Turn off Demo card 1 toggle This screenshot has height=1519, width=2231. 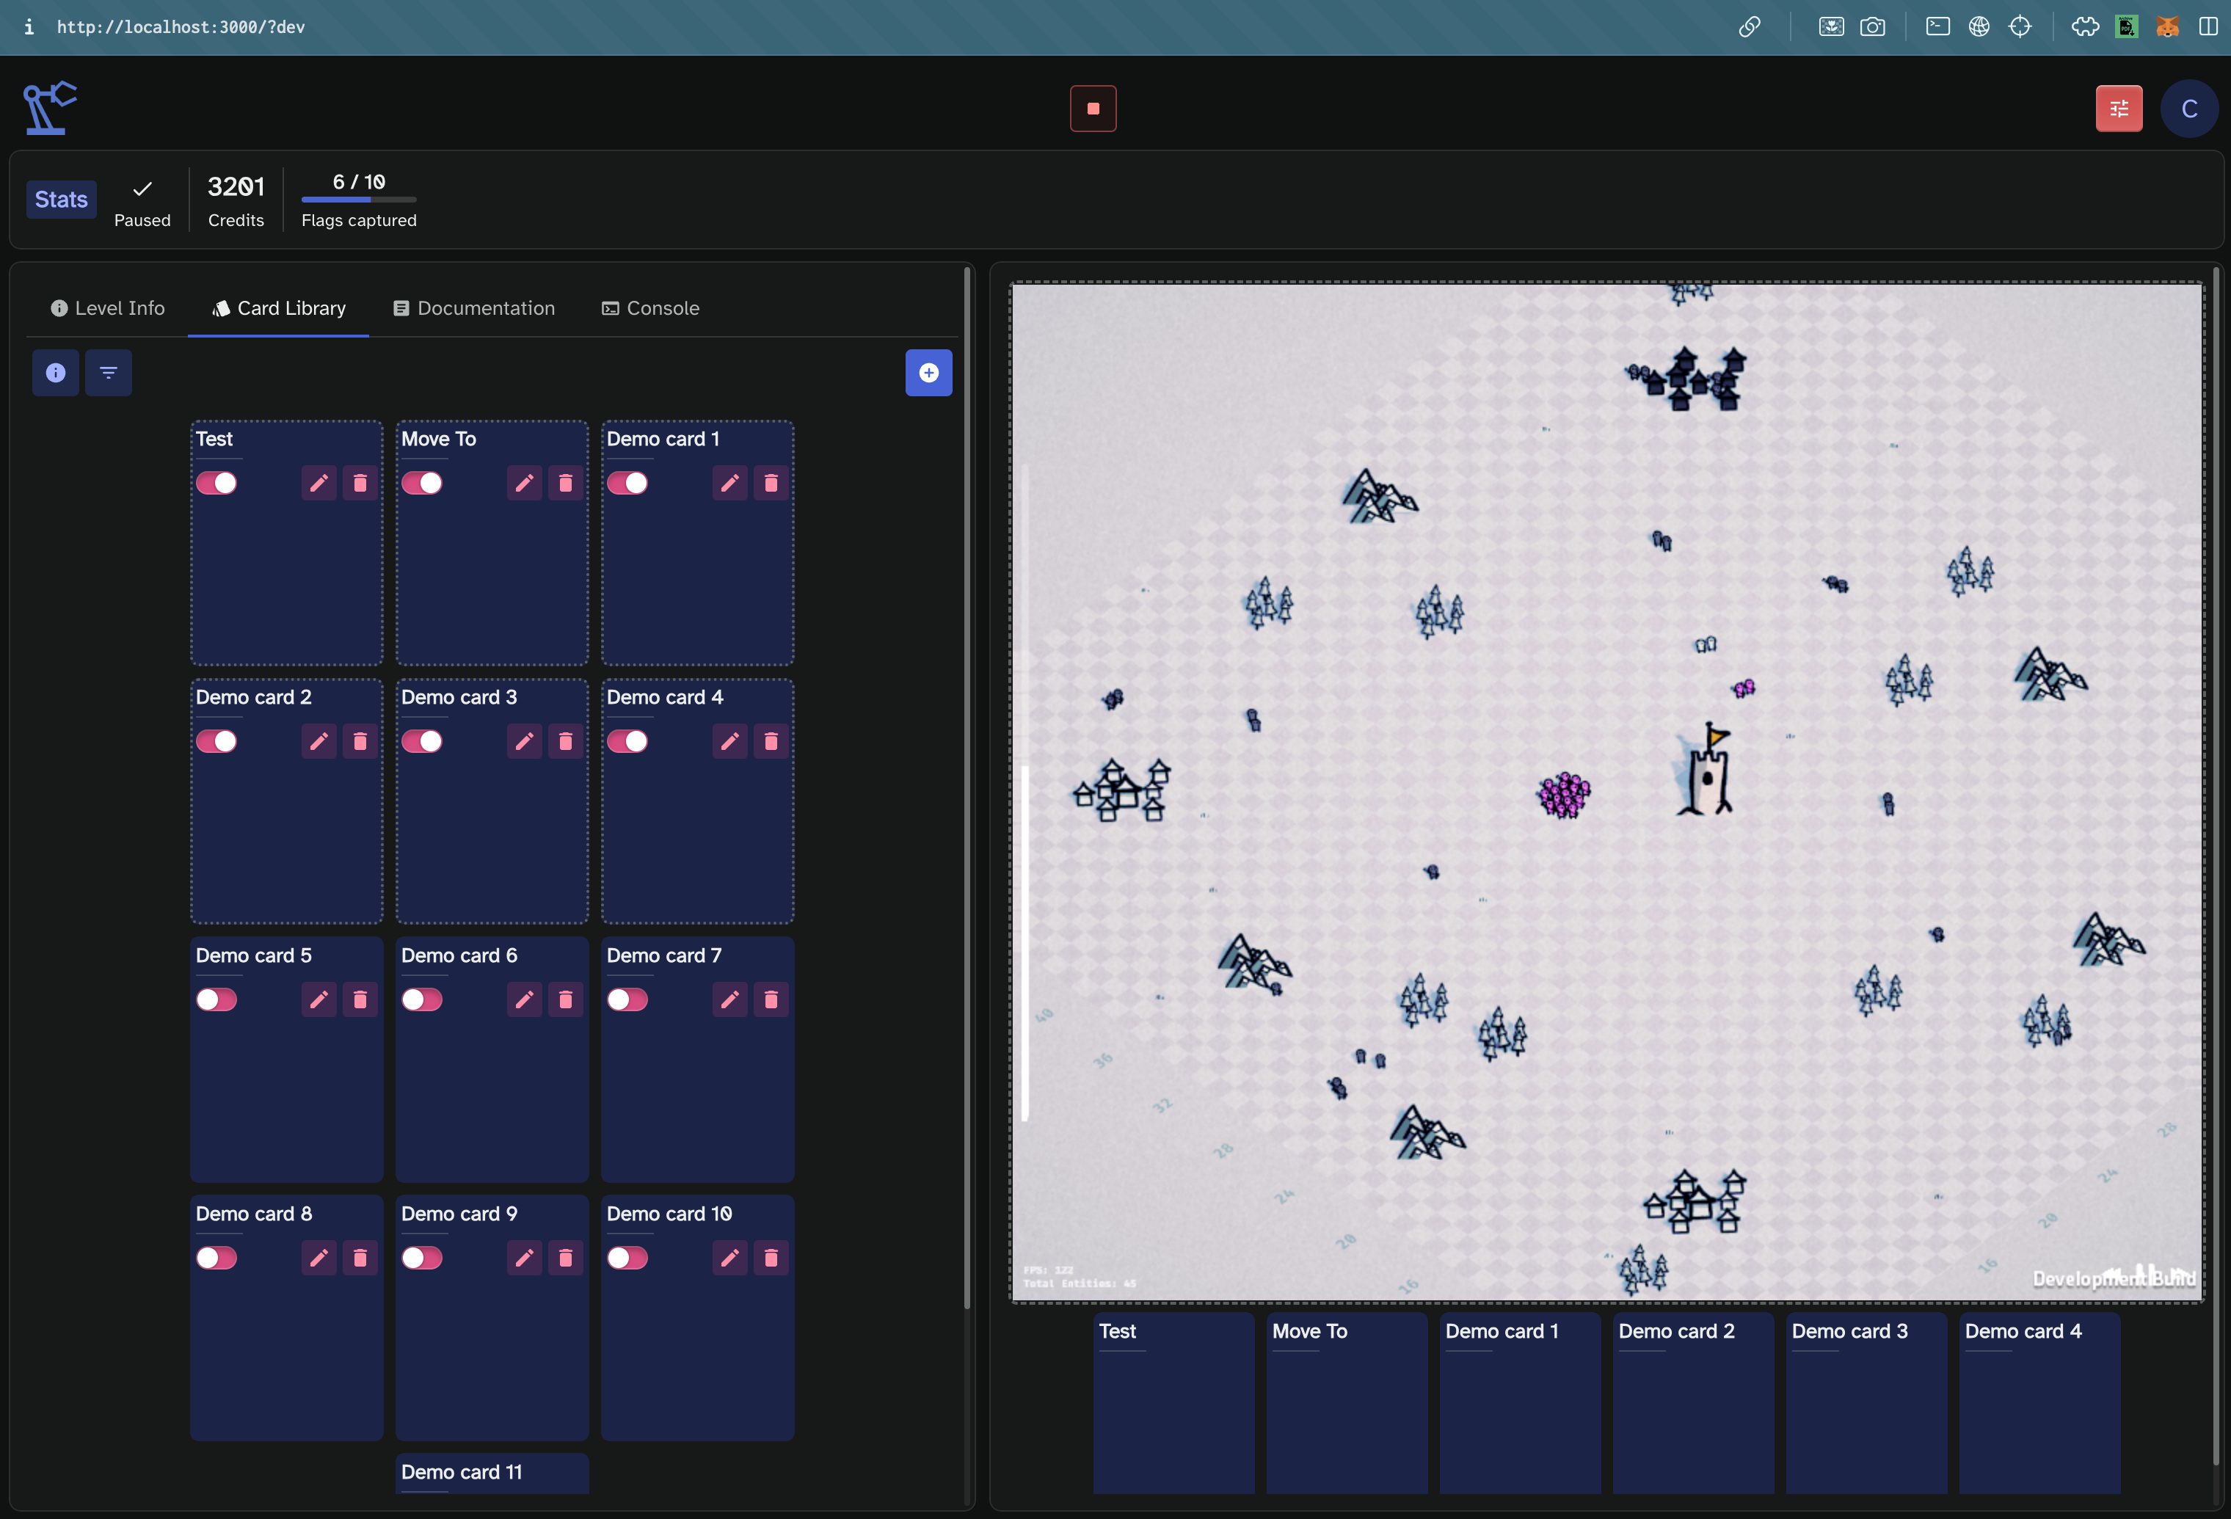627,483
